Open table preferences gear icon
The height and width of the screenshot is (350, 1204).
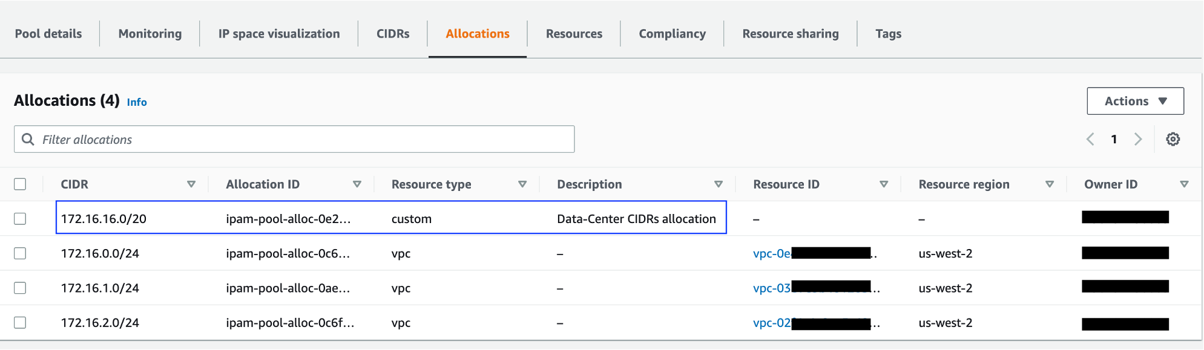[1173, 140]
